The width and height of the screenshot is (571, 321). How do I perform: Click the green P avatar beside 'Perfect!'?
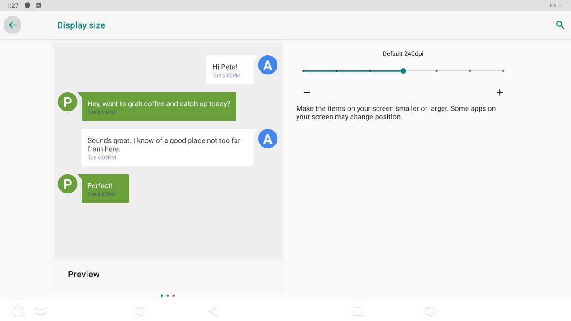coord(68,184)
